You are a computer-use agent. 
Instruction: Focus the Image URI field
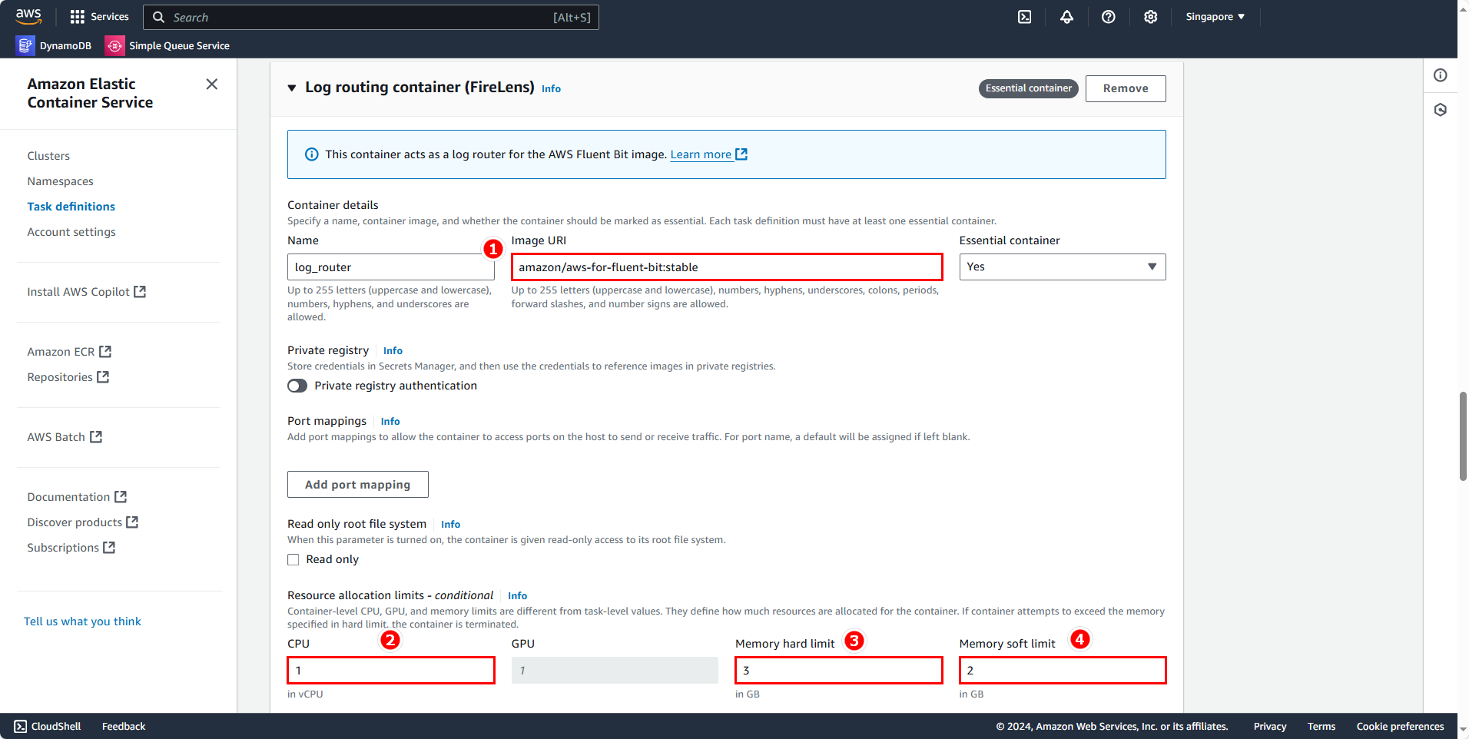[x=727, y=267]
